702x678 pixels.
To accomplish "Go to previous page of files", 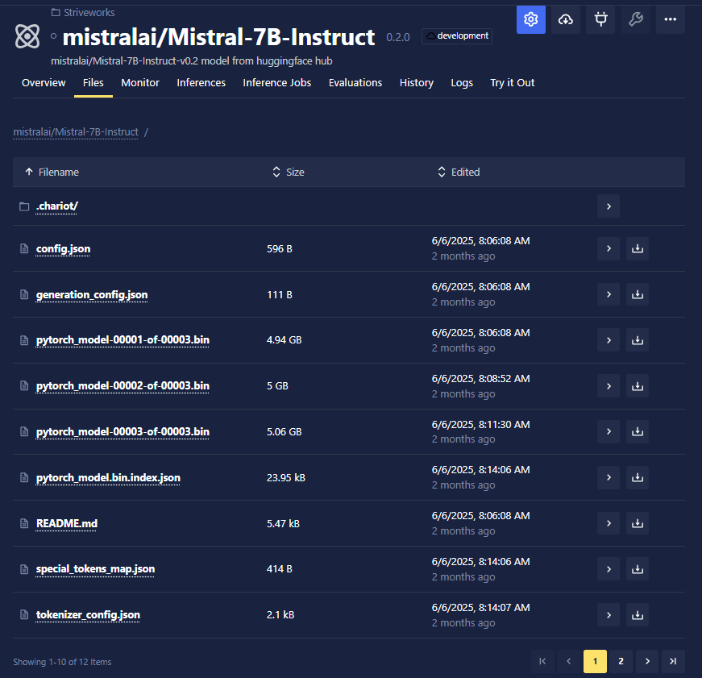I will [x=568, y=661].
